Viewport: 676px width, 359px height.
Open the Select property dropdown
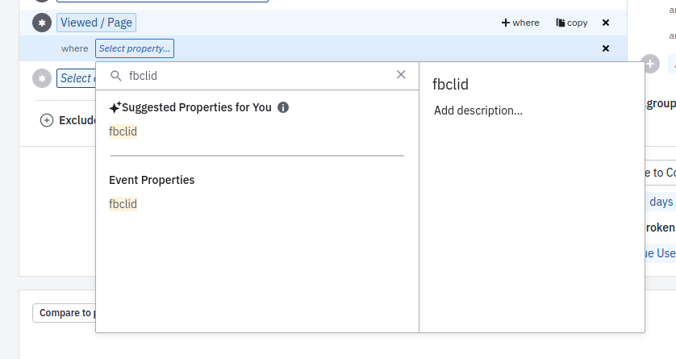coord(134,48)
